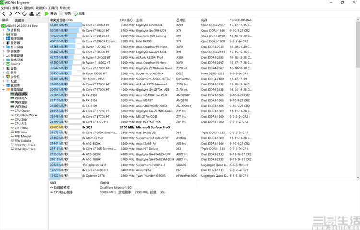Select the 6x Core i7-7800X HT row
This screenshot has width=360, height=230.
[x=151, y=25]
